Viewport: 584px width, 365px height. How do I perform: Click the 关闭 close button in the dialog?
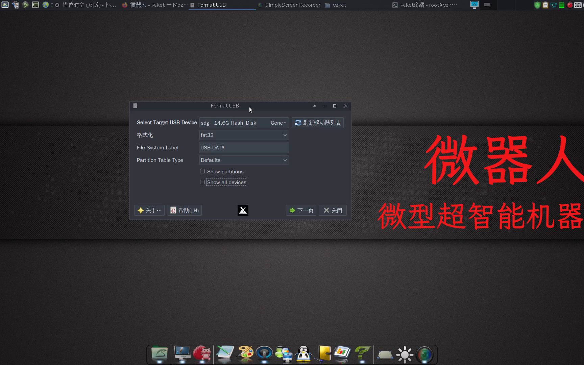[333, 210]
